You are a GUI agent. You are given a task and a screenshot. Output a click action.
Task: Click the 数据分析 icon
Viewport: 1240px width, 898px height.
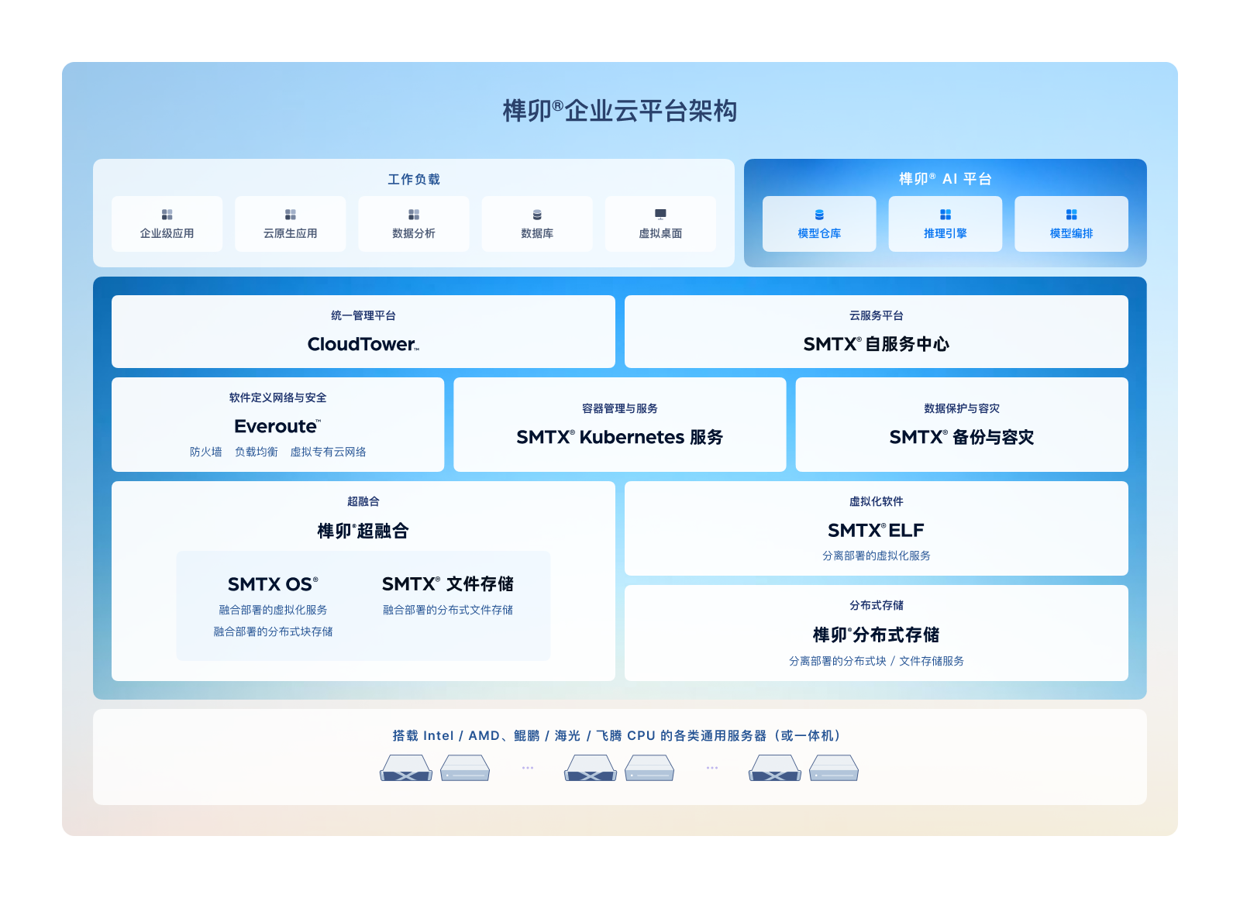tap(414, 215)
